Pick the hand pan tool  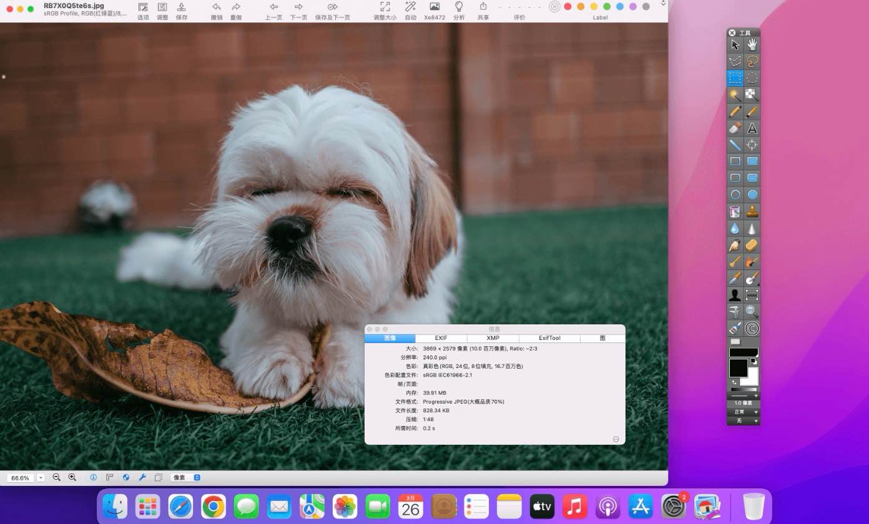pos(752,44)
